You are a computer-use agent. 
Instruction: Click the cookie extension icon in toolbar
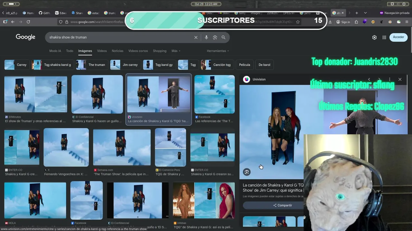click(x=373, y=22)
